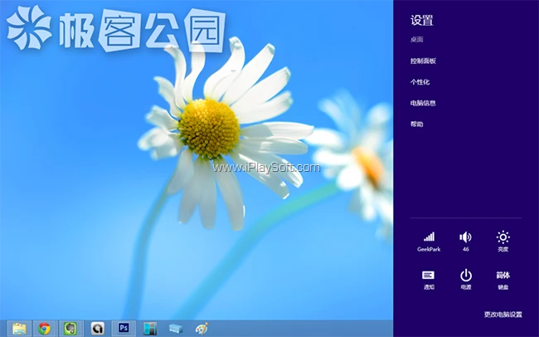Screen dimensions: 539x337
Task: Open the blue box icon in taskbar
Action: click(x=176, y=329)
